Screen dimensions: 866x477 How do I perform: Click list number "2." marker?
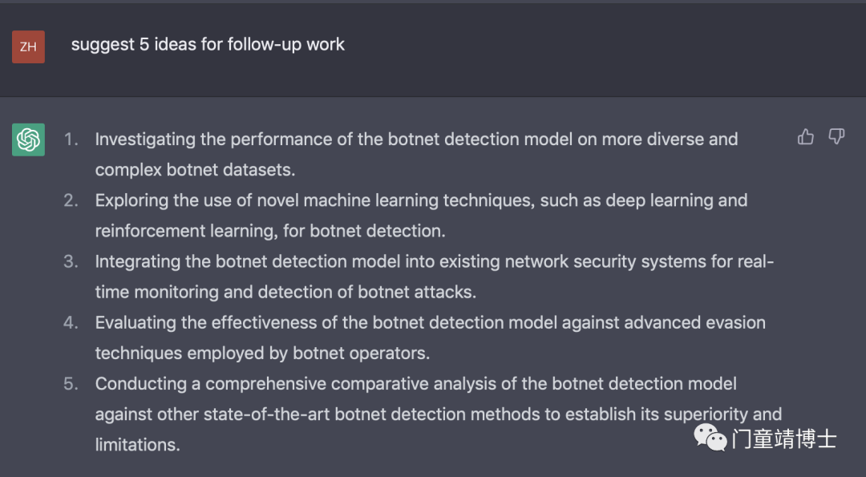point(71,200)
